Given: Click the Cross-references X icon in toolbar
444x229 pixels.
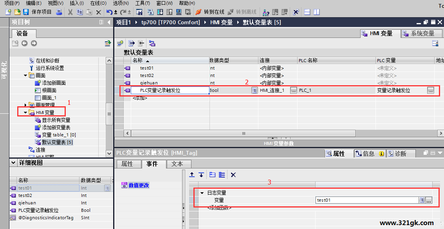Looking at the screenshot, I should point(296,12).
